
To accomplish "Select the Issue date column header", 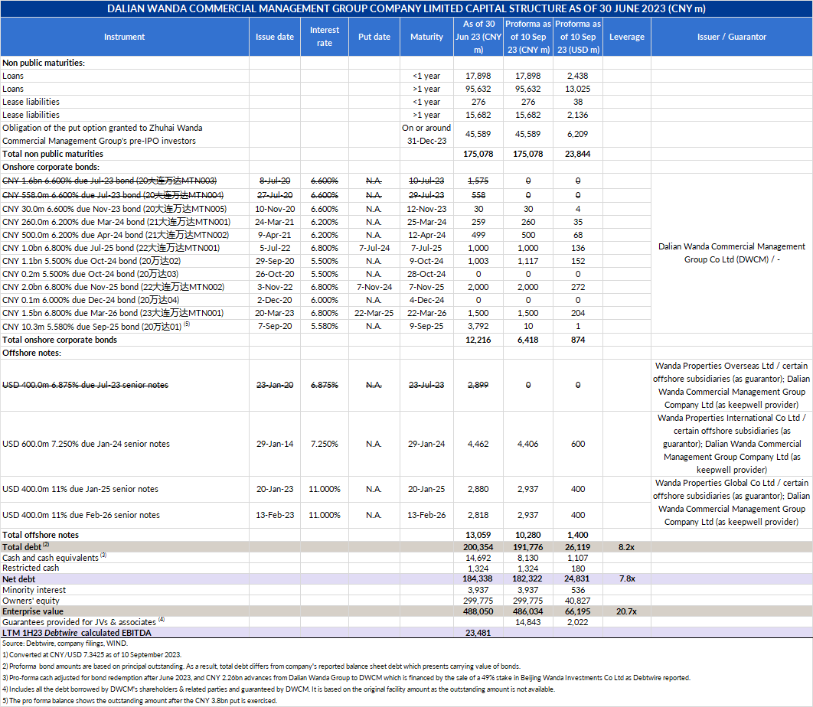I will 274,37.
